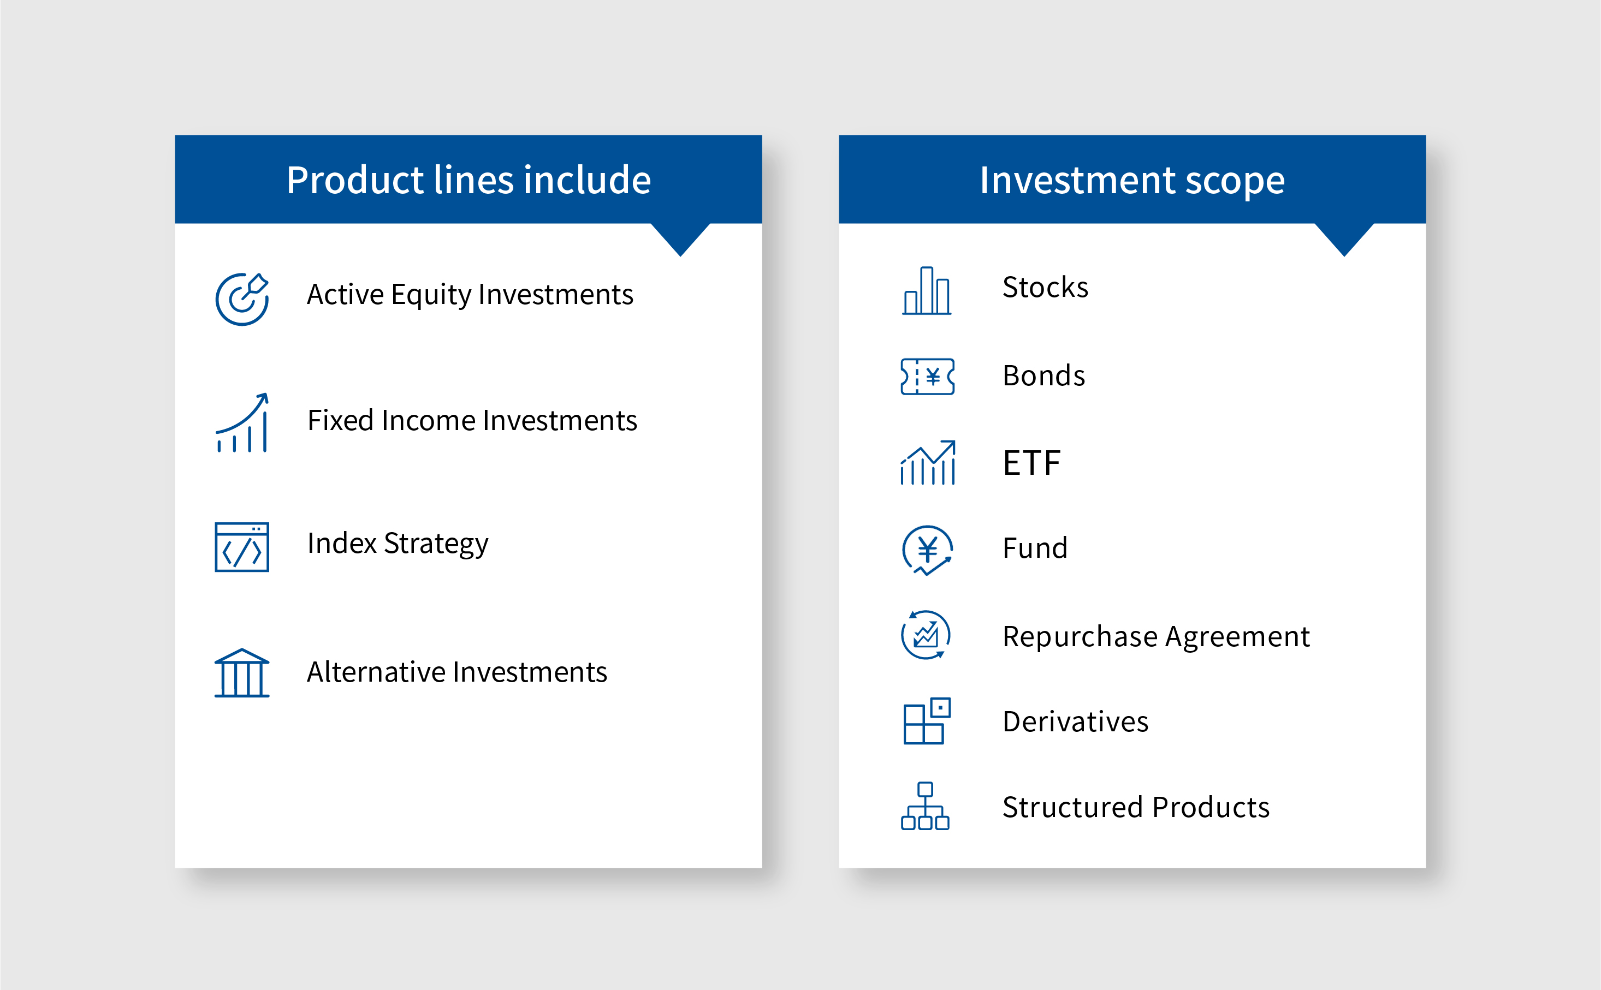Click the Structured Products hierarchy icon
This screenshot has height=990, width=1601.
point(925,806)
